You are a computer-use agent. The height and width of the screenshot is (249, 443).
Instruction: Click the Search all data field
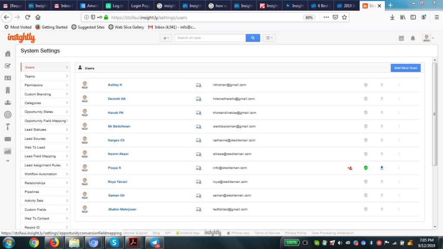210,38
